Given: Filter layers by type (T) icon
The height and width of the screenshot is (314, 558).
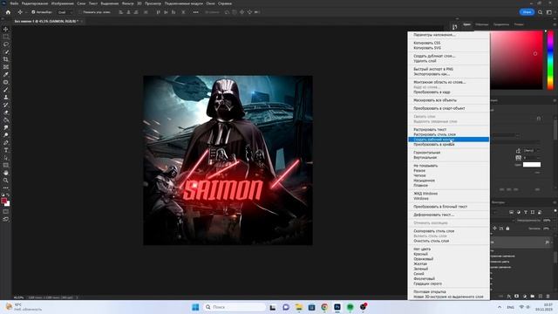Looking at the screenshot, I should click(526, 212).
